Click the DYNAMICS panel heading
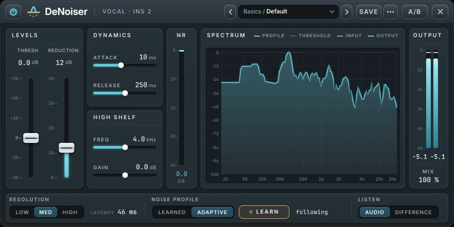The height and width of the screenshot is (227, 454). [112, 35]
